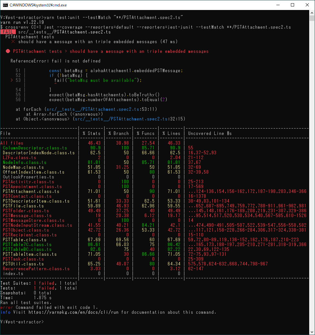This screenshot has width=315, height=335.
Task: Click 'ReferenceError: fail is not defined' text
Action: point(55,61)
